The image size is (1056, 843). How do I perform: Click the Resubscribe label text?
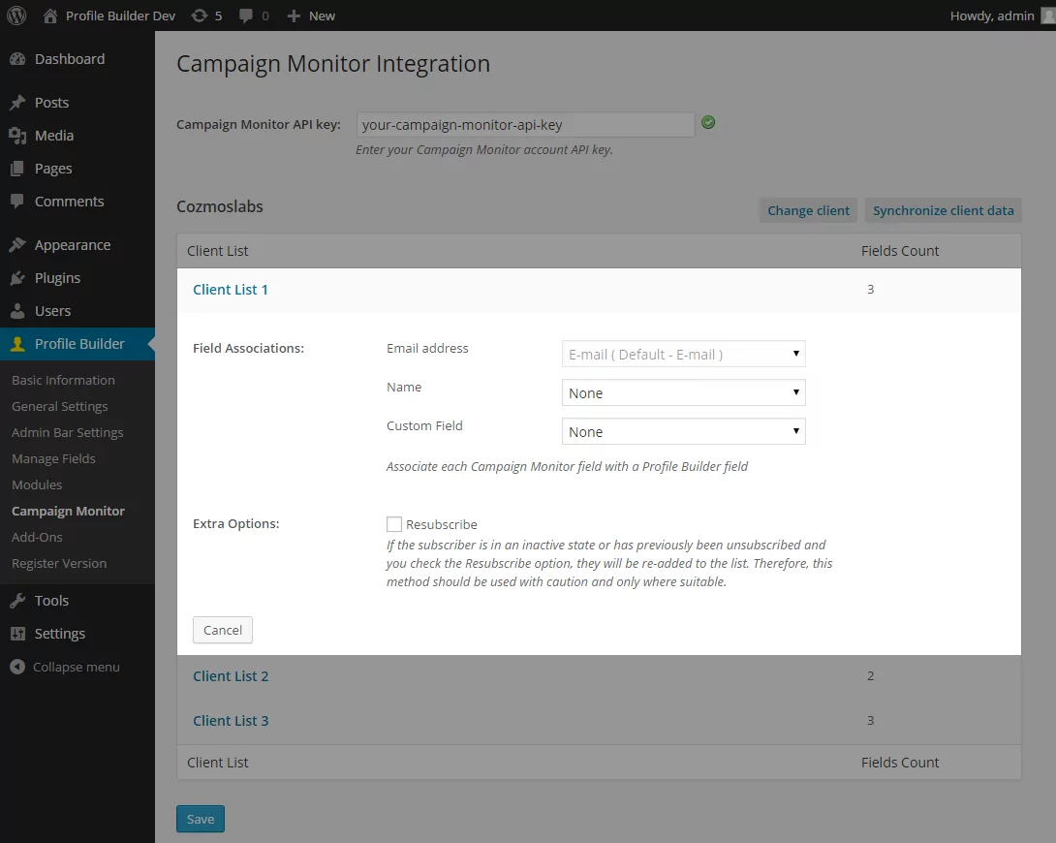441,524
